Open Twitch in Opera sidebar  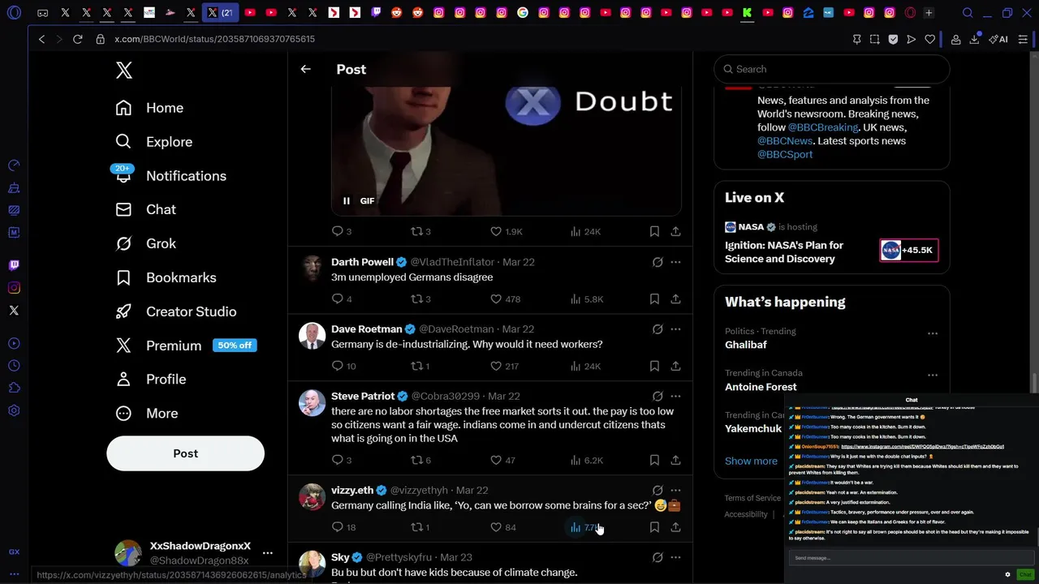(x=14, y=265)
